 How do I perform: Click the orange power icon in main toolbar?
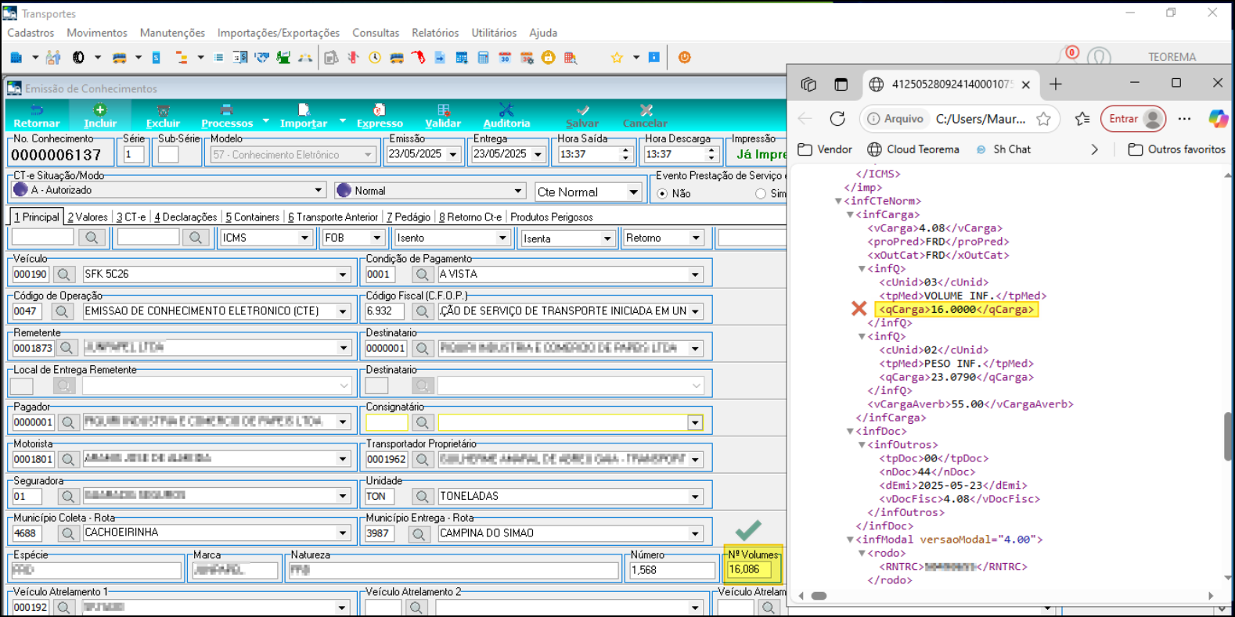click(x=684, y=57)
